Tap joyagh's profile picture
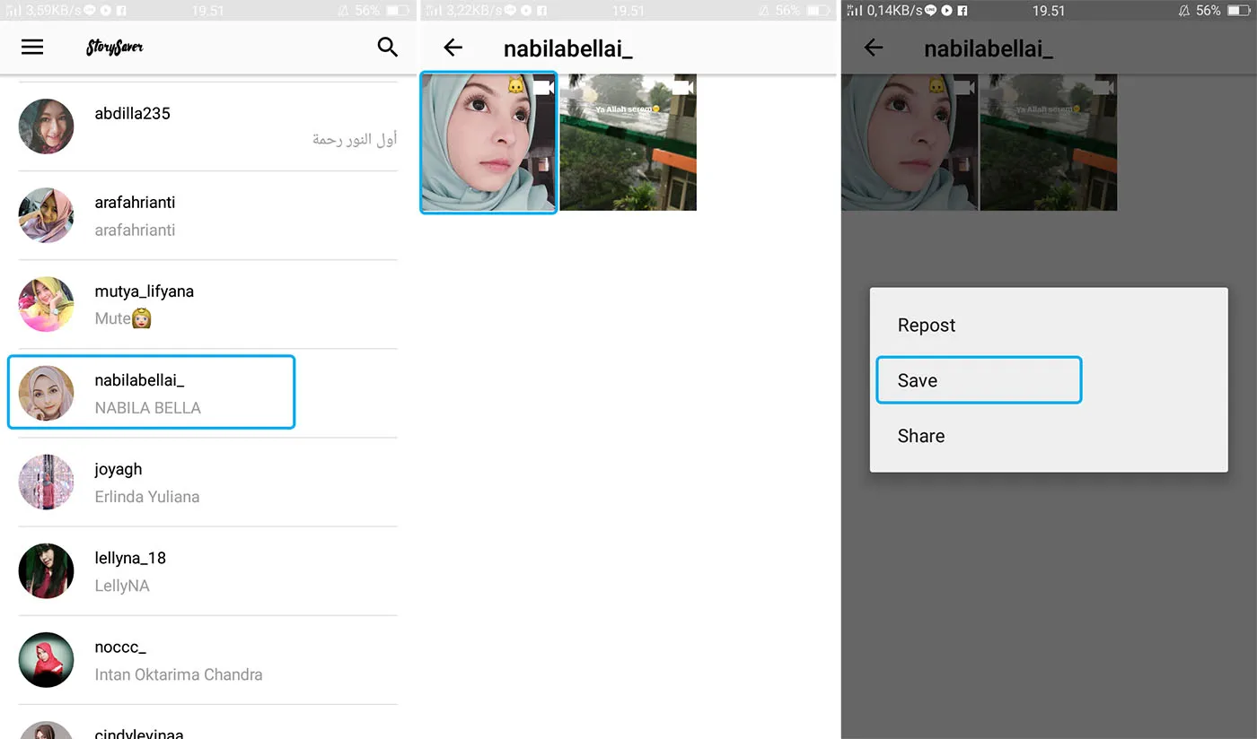The image size is (1257, 739). click(x=46, y=482)
